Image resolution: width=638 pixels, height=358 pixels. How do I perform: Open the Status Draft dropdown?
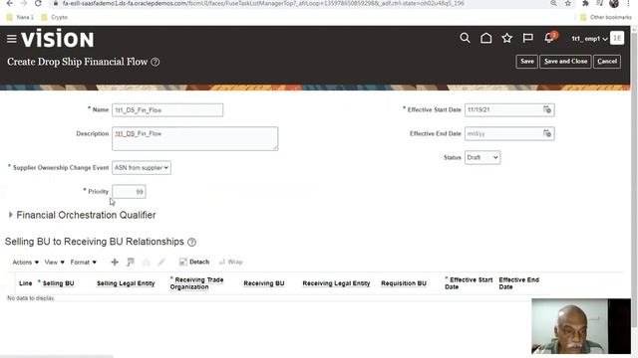point(482,157)
